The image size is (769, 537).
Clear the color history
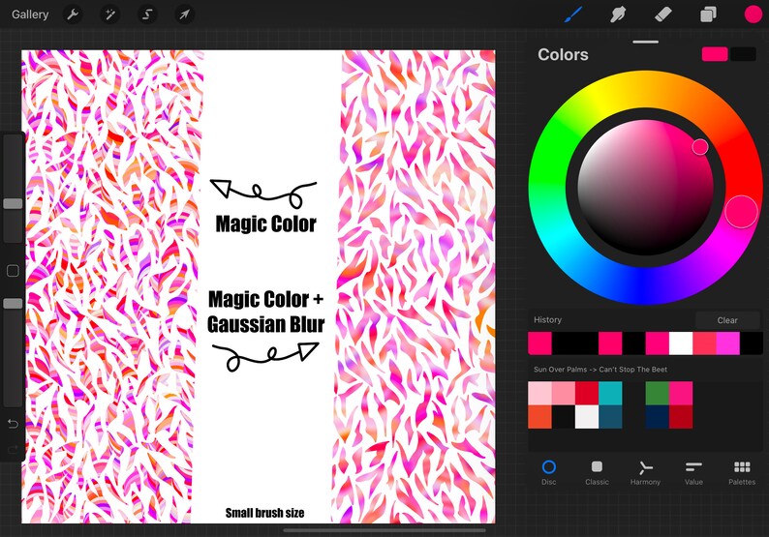click(727, 320)
